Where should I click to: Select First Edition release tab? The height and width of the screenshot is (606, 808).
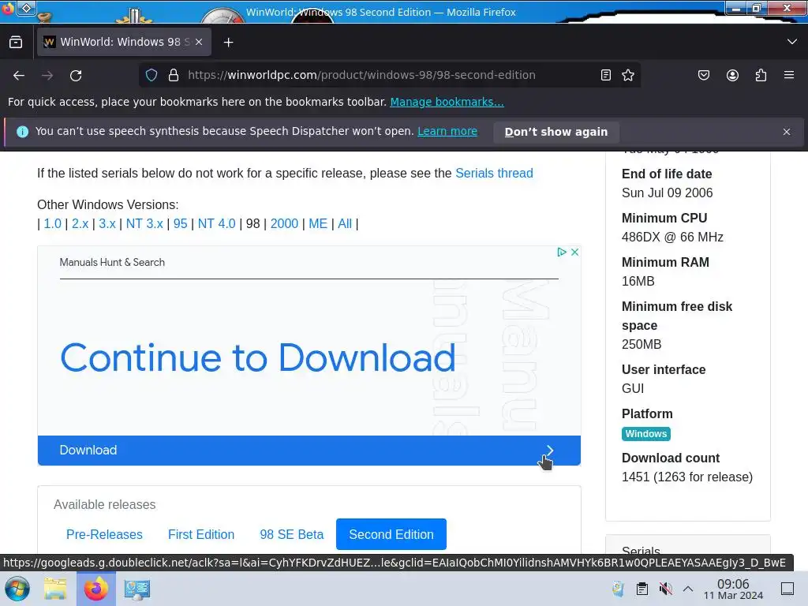[x=201, y=534]
